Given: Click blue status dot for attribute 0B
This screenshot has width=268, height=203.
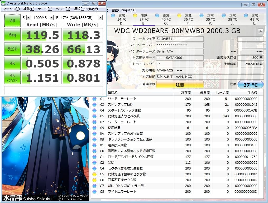Looking at the screenshot, I should (94, 139).
